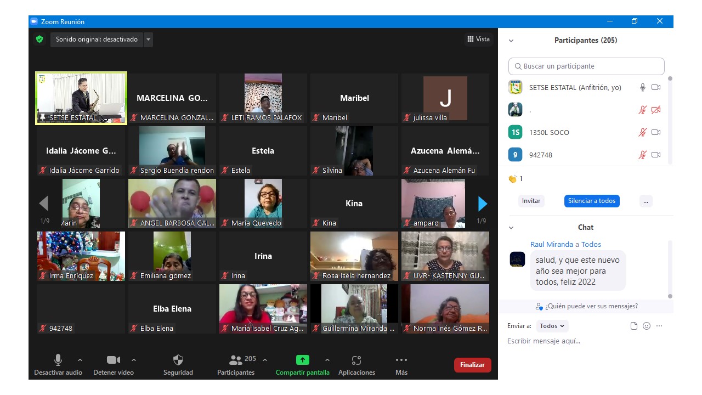Toggle Desactivar audio microphone button
Image resolution: width=702 pixels, height=395 pixels.
pyautogui.click(x=58, y=365)
